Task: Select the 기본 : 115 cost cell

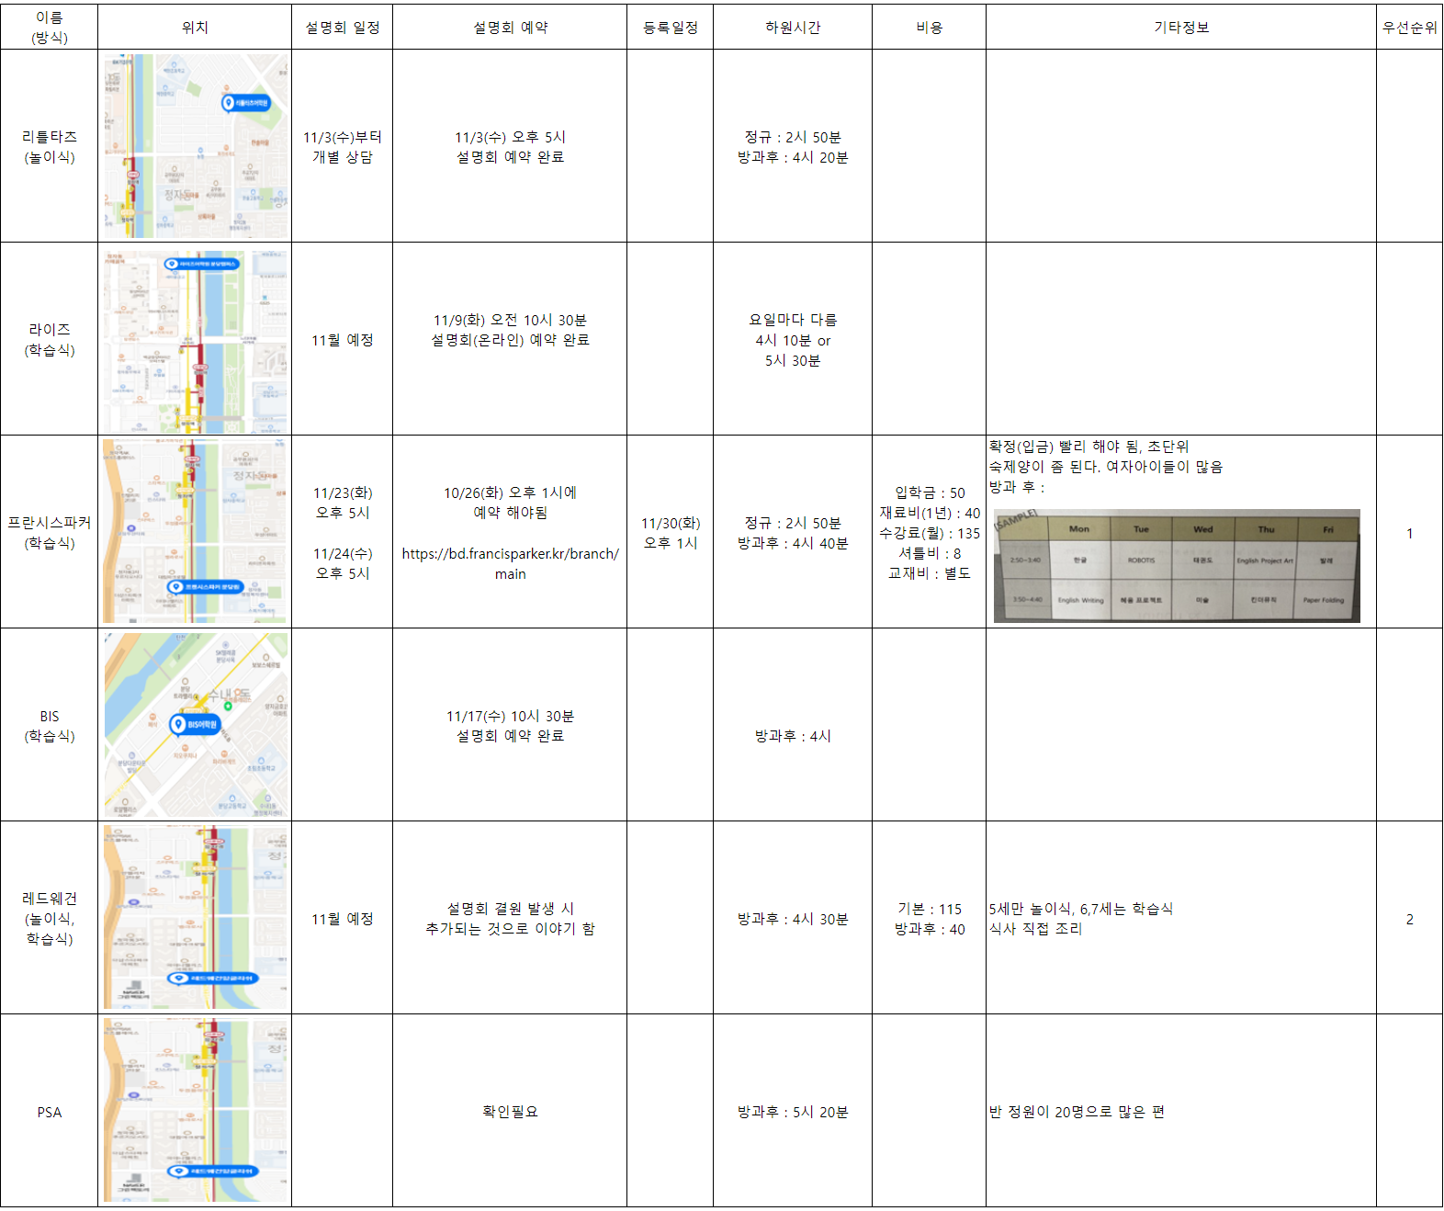Action: [x=929, y=918]
